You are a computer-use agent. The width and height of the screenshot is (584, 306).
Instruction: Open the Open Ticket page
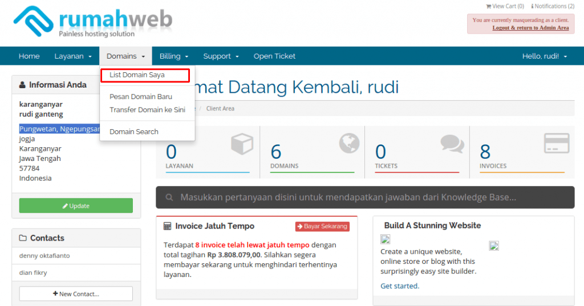point(274,56)
